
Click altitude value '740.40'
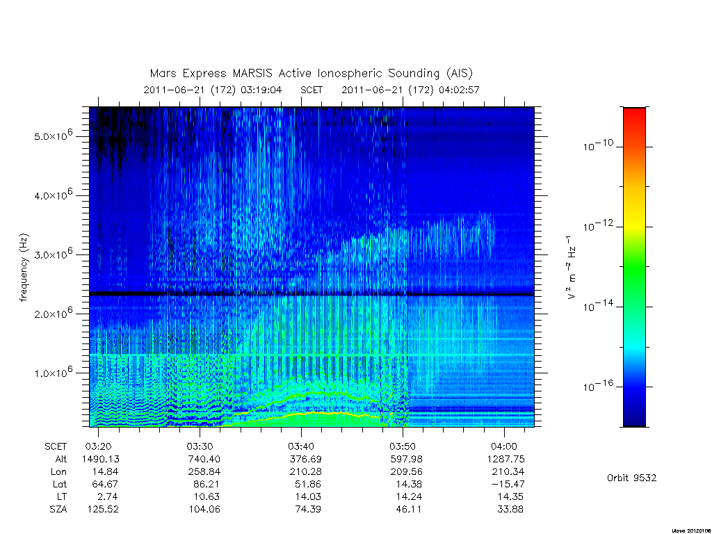204,459
